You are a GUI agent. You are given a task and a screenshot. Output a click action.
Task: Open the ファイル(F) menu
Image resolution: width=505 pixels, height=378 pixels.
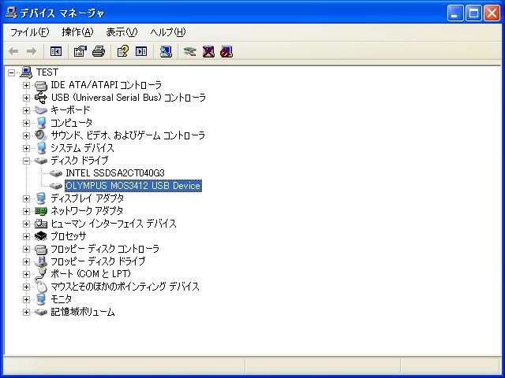30,31
